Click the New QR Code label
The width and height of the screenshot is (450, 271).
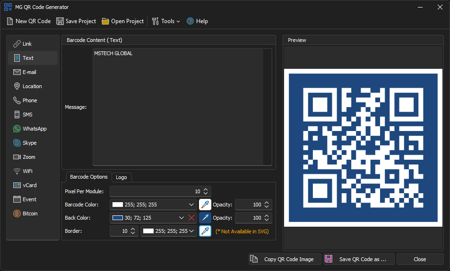(x=33, y=21)
